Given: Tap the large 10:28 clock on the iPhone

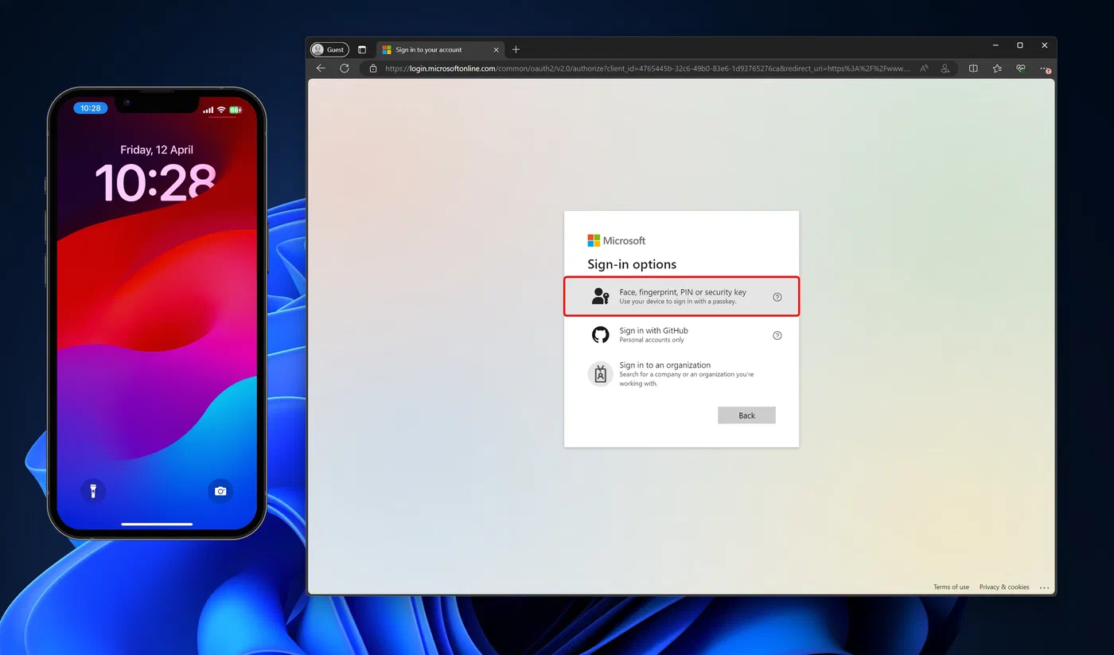Looking at the screenshot, I should coord(156,182).
